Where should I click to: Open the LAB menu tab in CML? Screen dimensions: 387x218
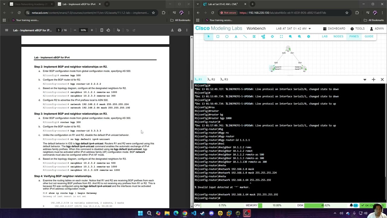tap(324, 36)
